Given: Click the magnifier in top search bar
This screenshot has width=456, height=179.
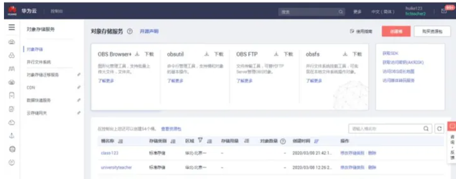Looking at the screenshot, I should tap(341, 12).
